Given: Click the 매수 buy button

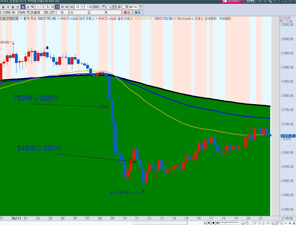Looking at the screenshot, I should [x=127, y=12].
